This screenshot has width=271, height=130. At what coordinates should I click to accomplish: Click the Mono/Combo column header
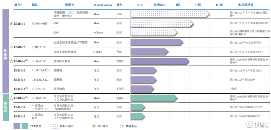tap(103, 5)
